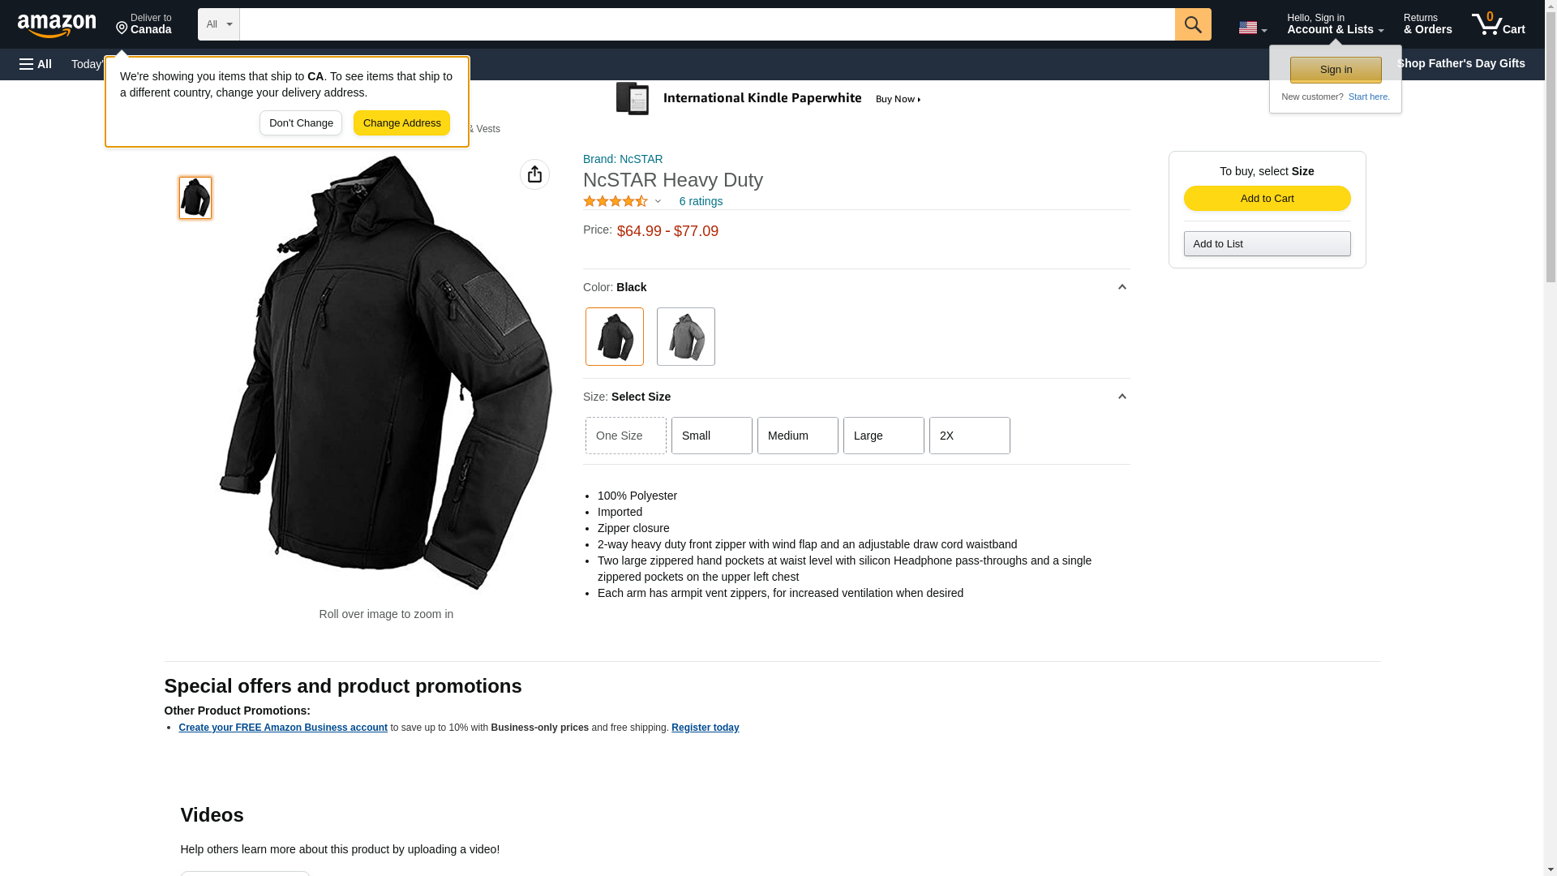The width and height of the screenshot is (1557, 876).
Task: Collapse the Color section chevron
Action: 1122,287
